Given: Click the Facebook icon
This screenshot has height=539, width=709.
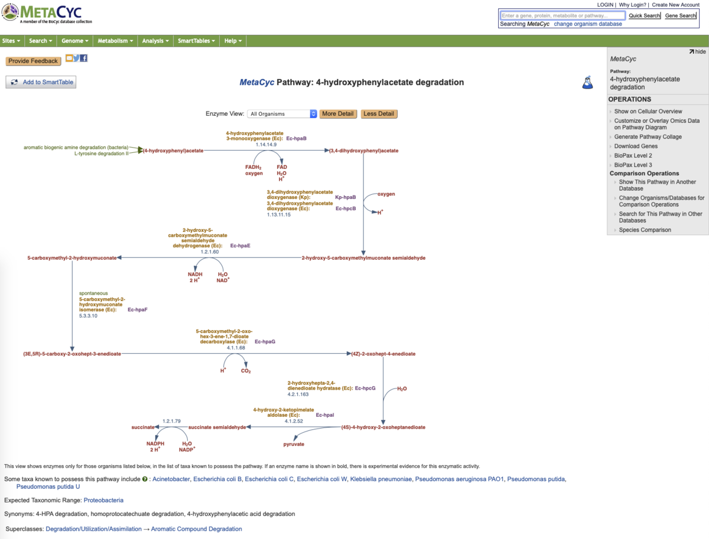Looking at the screenshot, I should [x=83, y=57].
